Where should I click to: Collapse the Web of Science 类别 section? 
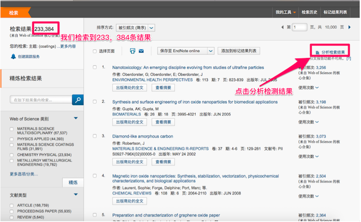click(76, 118)
